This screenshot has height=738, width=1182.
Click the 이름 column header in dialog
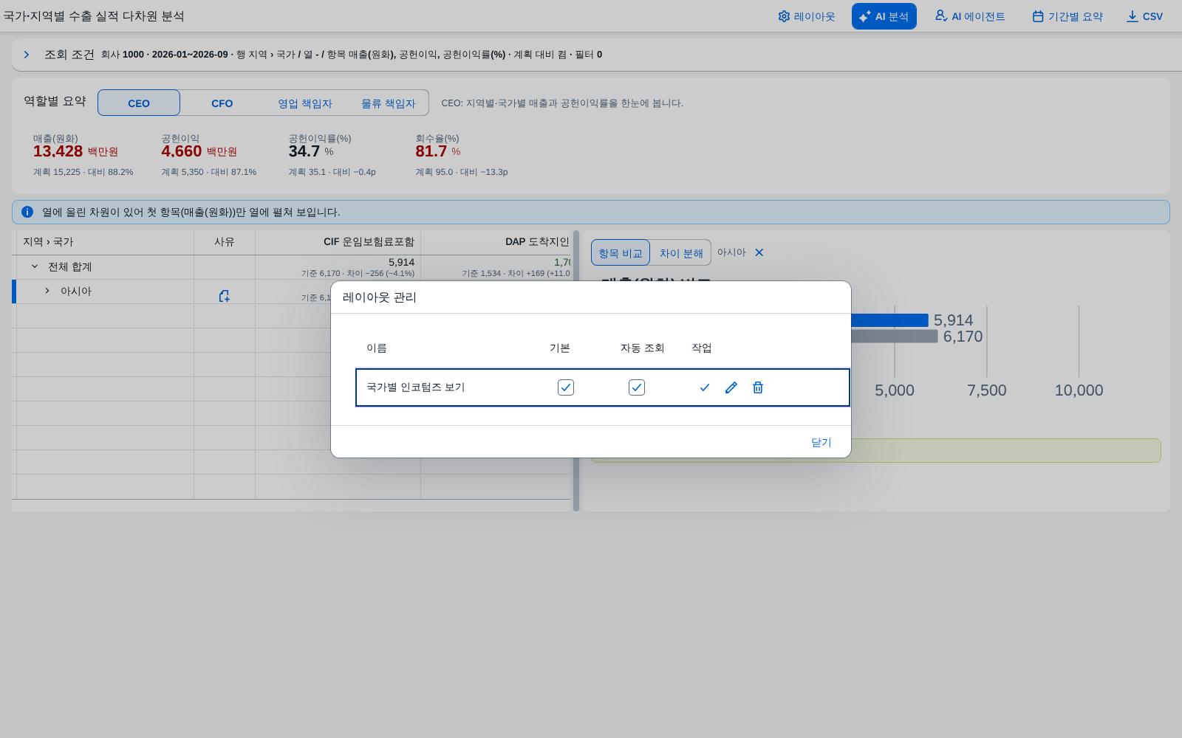[x=377, y=348]
